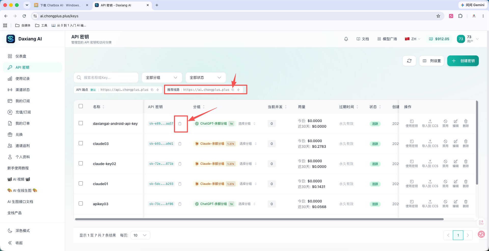Check the claude01 row checkbox

(81, 183)
